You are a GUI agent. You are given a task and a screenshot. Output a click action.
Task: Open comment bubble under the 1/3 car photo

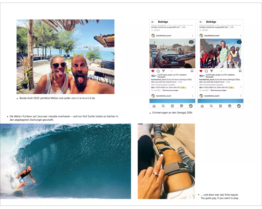[x=158, y=71]
